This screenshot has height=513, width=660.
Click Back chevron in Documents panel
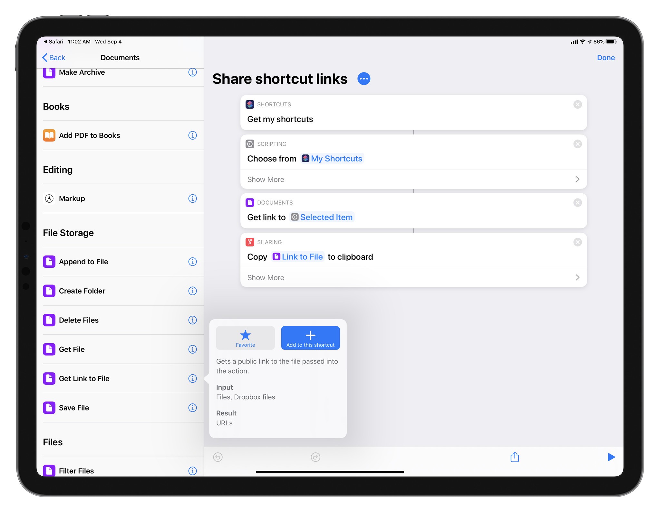(x=44, y=57)
